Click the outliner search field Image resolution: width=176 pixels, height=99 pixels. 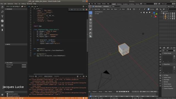(x=171, y=9)
